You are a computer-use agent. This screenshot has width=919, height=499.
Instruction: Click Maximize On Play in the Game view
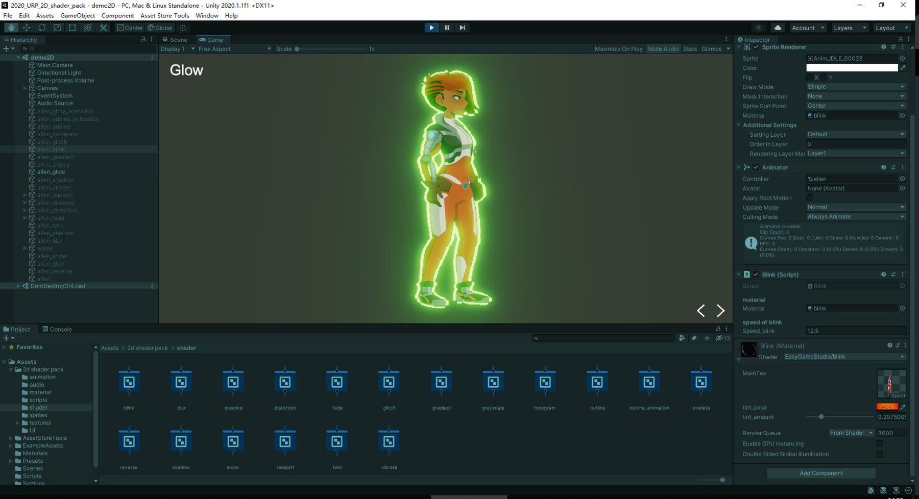pos(618,48)
